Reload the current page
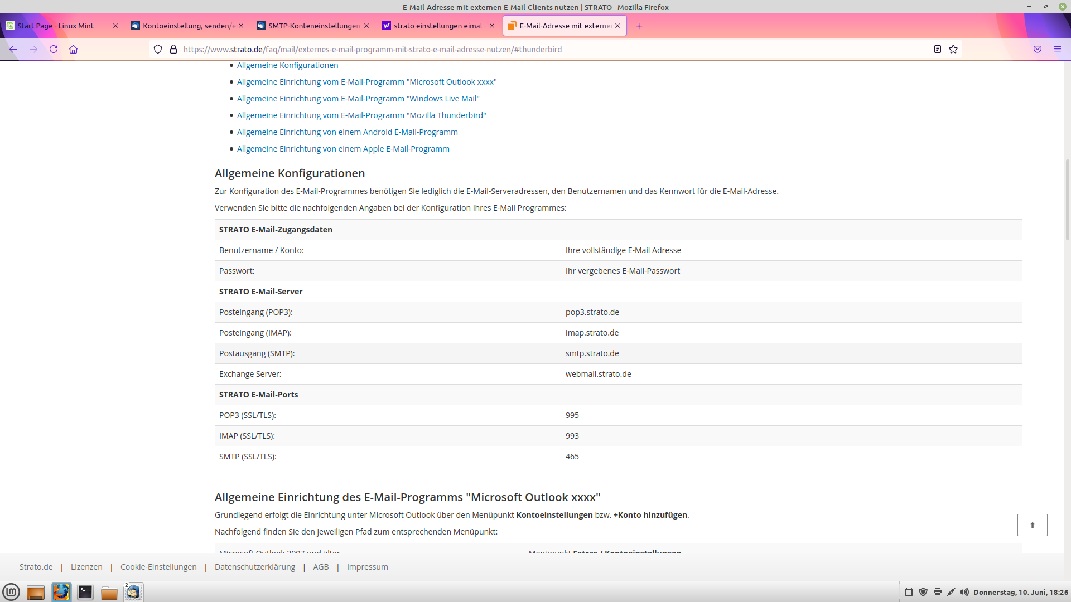Image resolution: width=1071 pixels, height=602 pixels. pos(54,49)
